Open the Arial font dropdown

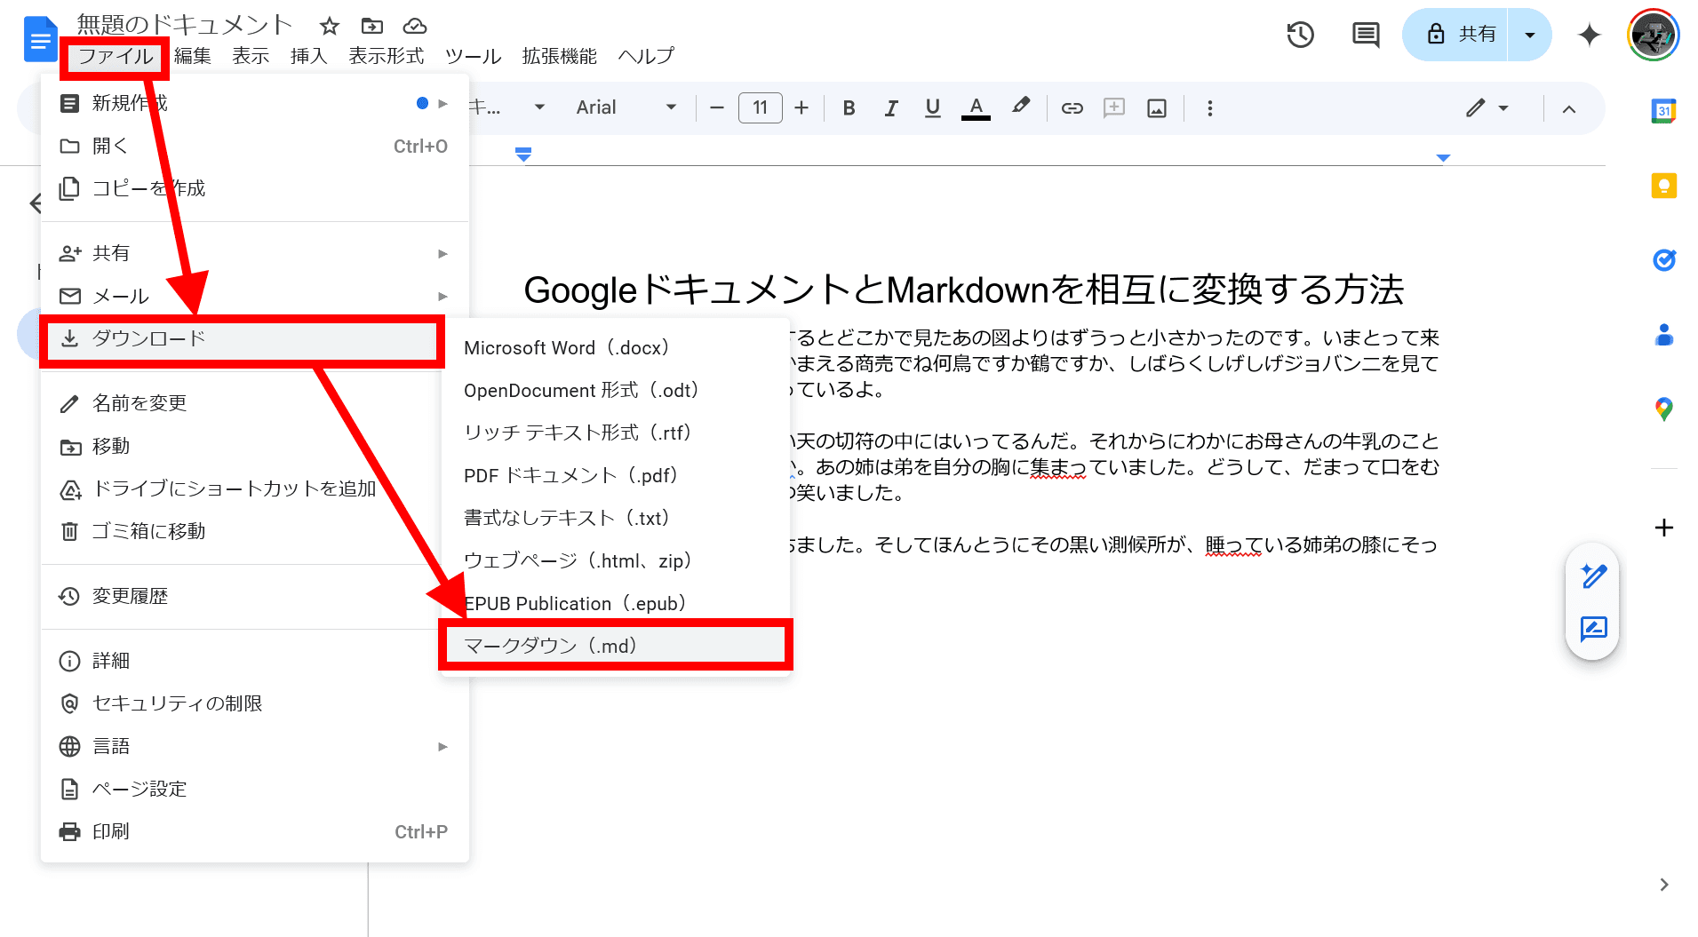(x=626, y=107)
